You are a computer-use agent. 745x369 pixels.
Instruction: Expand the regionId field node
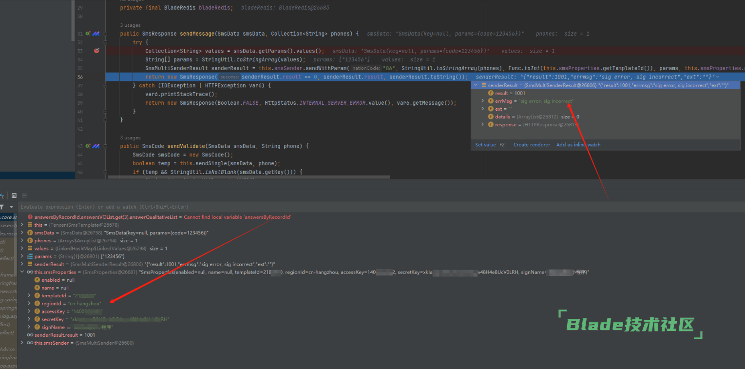29,303
